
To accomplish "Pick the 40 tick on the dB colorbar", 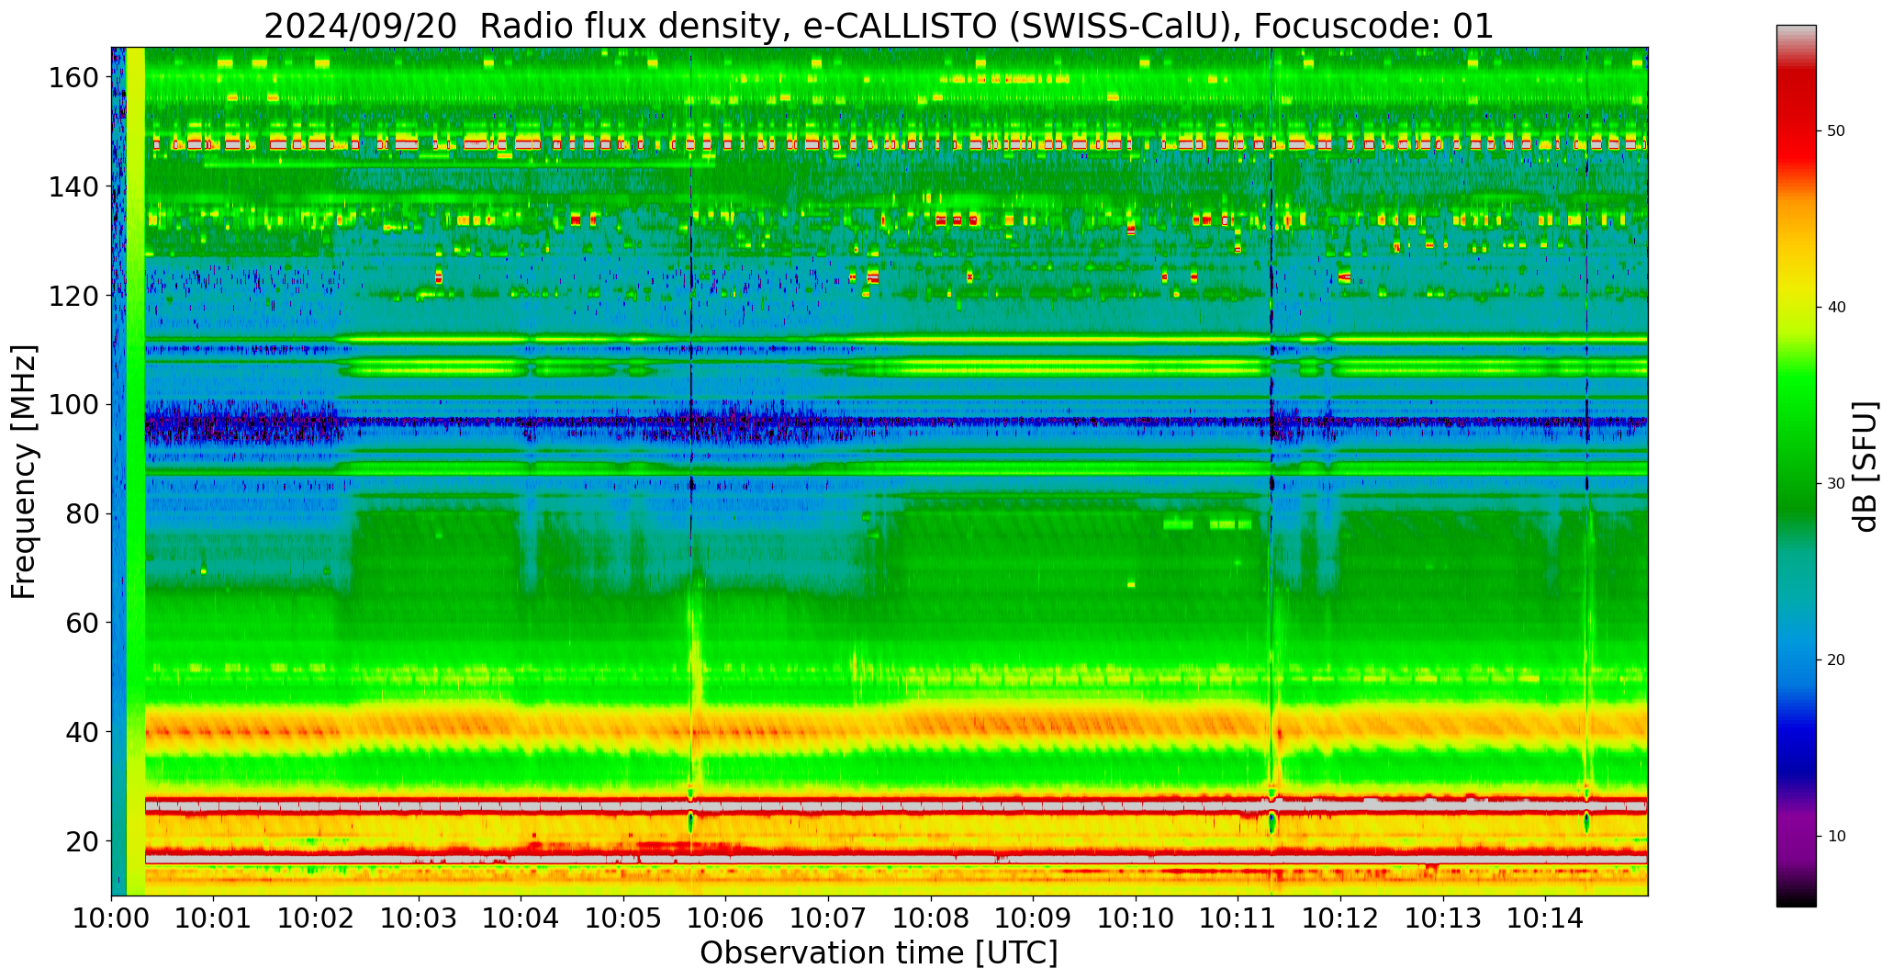I will coord(1836,308).
